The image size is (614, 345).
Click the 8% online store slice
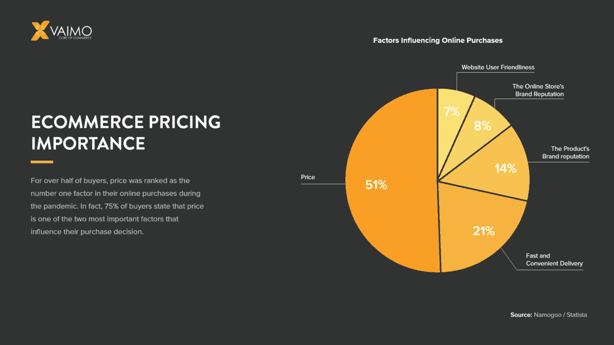481,123
